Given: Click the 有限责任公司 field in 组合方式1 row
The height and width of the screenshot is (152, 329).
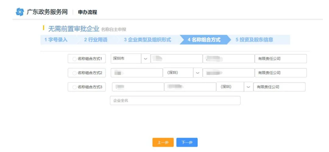Looking at the screenshot, I should (281, 59).
